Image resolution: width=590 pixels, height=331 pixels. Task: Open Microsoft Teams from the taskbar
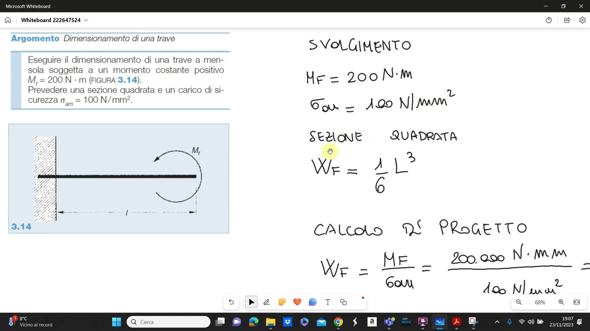point(389,322)
